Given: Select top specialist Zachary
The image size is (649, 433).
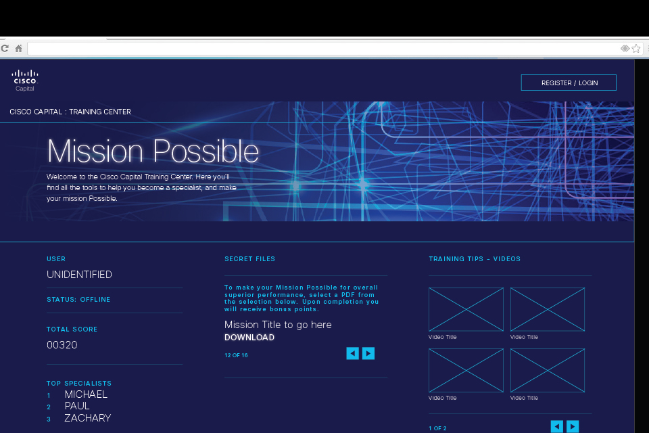Looking at the screenshot, I should pyautogui.click(x=87, y=418).
